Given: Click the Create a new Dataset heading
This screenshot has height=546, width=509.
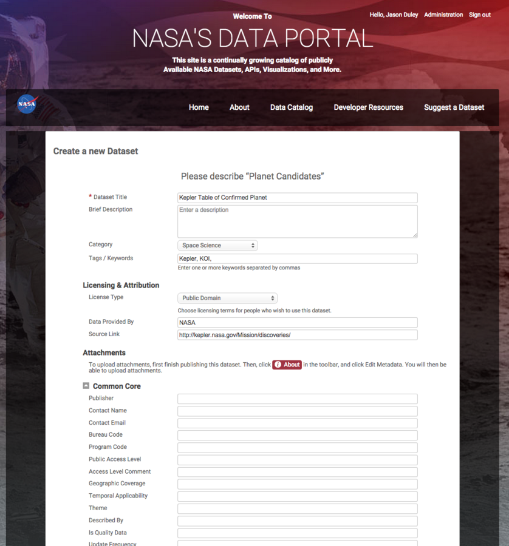Looking at the screenshot, I should coord(95,151).
